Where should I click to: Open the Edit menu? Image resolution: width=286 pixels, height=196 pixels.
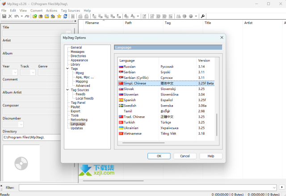coord(13,11)
